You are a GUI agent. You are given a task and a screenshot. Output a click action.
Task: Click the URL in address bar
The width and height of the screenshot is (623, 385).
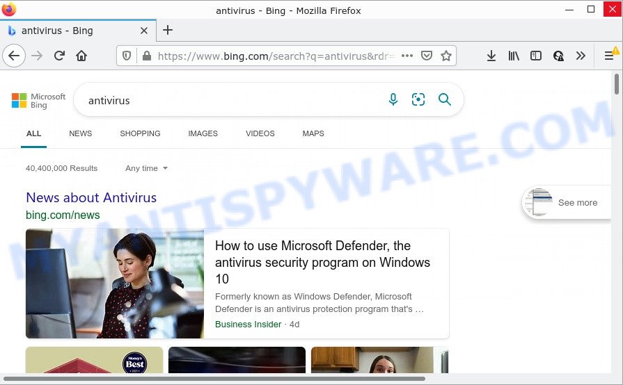pos(276,56)
